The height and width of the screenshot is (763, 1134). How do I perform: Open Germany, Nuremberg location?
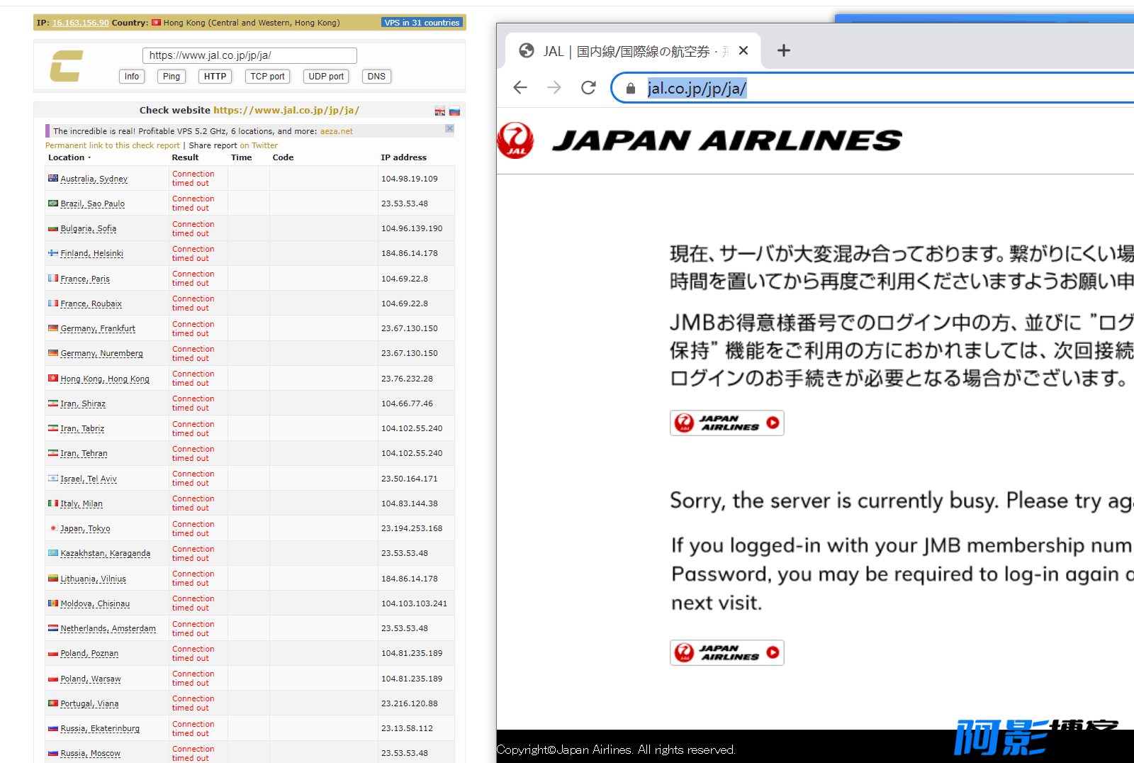[101, 353]
